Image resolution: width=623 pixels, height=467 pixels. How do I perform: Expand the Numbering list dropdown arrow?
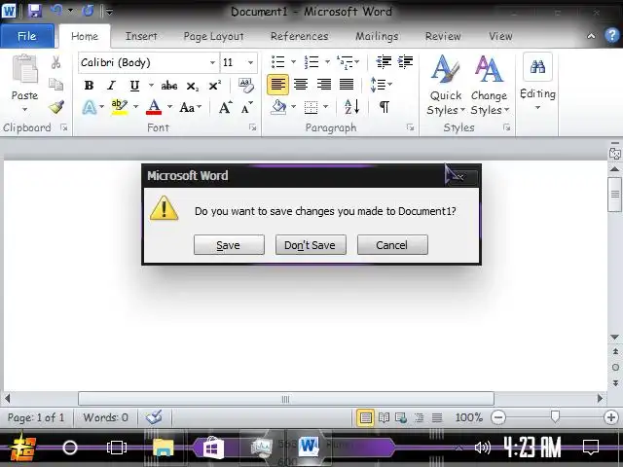point(327,62)
